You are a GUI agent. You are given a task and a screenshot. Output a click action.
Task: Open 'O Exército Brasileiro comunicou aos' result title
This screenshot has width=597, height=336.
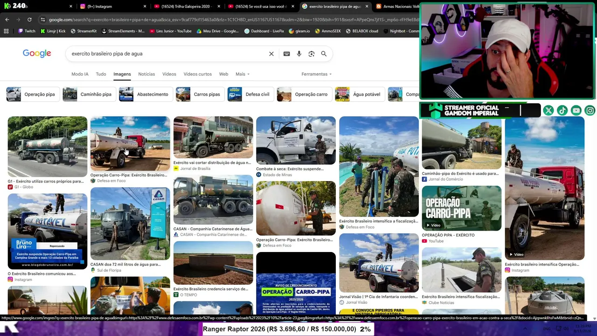[x=42, y=274]
